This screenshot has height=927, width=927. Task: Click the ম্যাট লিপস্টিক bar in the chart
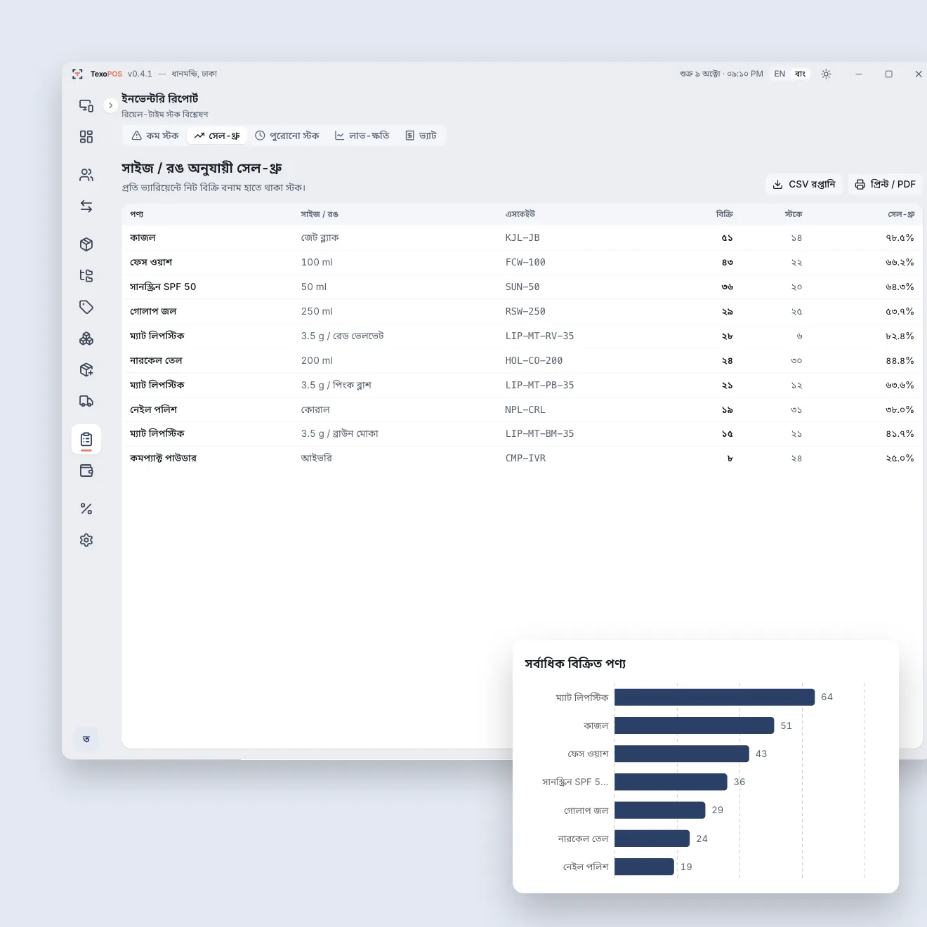[714, 697]
